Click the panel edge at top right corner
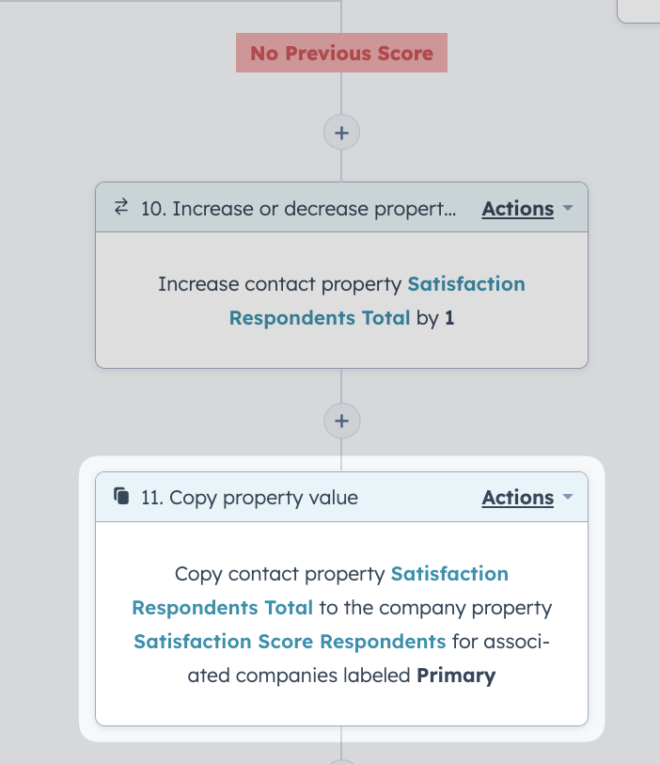660x764 pixels. (638, 11)
